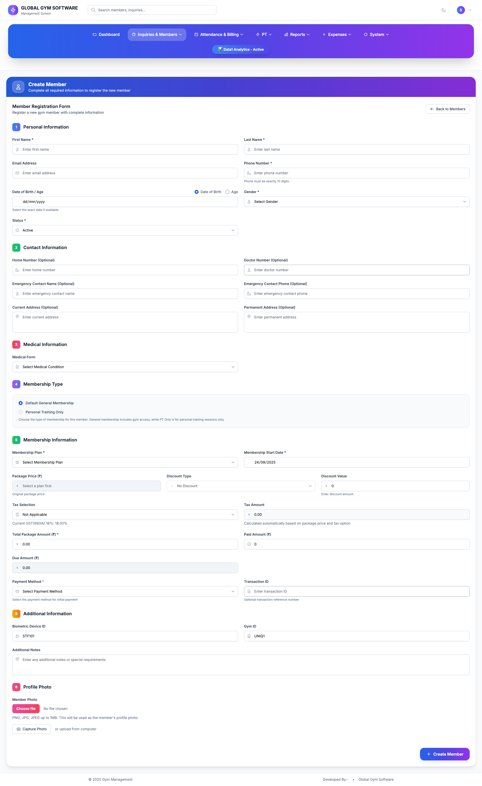Select the Age radio button
482x786 pixels.
pos(227,192)
